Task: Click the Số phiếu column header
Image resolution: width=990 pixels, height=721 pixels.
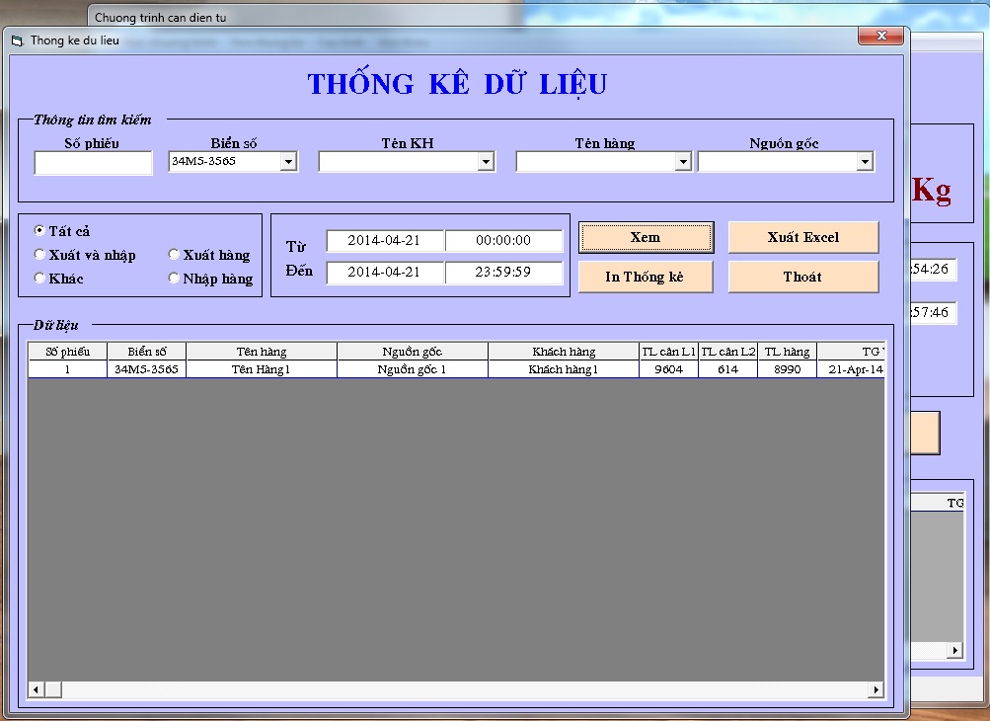Action: point(67,352)
